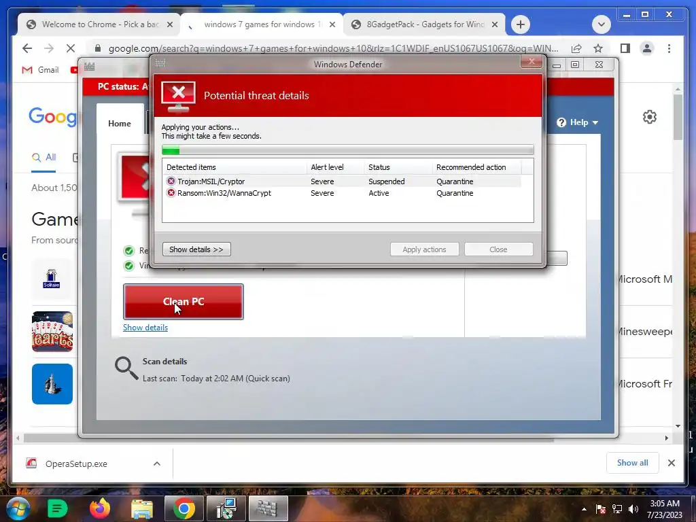Viewport: 696px width, 522px height.
Task: Click the network icon in the system tray
Action: coord(617,509)
